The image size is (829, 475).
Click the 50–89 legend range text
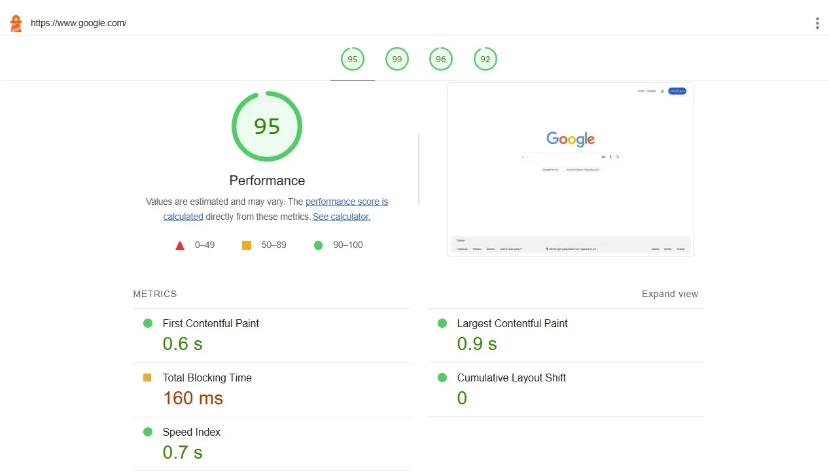[x=274, y=245]
